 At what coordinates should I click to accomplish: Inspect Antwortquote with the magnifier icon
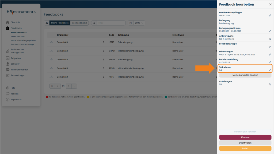click(270, 39)
